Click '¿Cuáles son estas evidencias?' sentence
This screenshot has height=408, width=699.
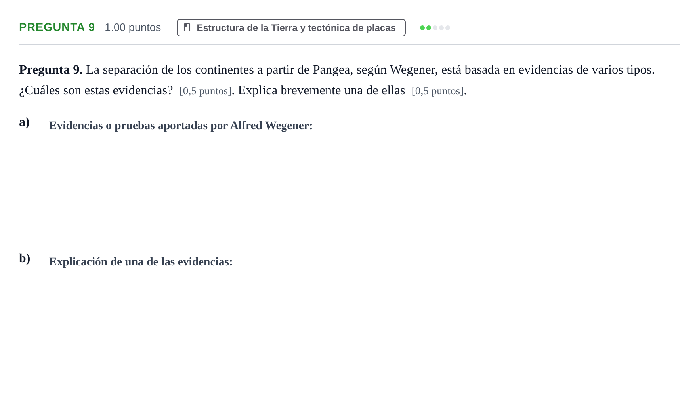pyautogui.click(x=96, y=90)
